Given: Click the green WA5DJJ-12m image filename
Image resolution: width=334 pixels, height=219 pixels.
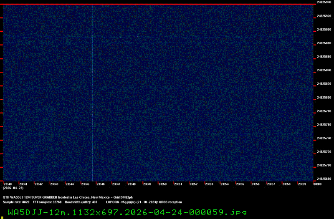Looking at the screenshot, I should point(127,212).
